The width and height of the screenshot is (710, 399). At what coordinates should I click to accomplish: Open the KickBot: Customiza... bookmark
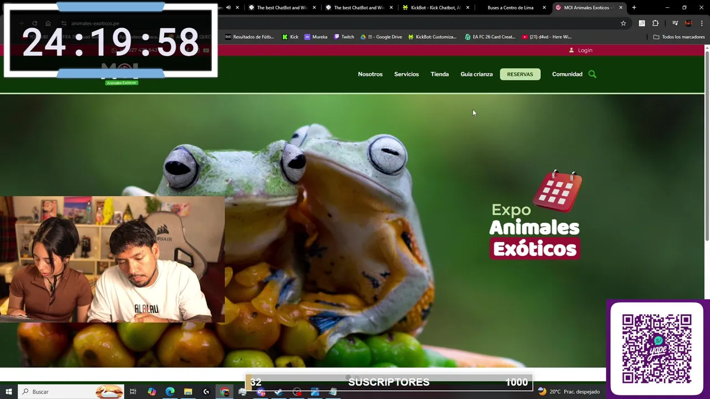pos(432,37)
